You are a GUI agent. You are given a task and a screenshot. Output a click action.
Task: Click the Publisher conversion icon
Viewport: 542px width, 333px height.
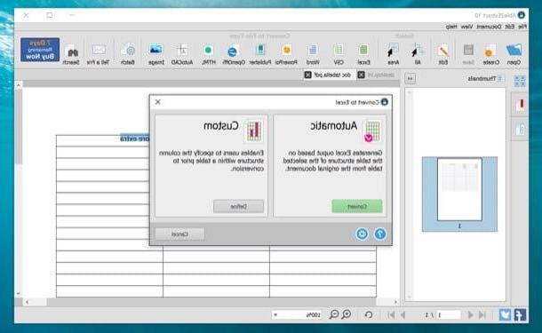click(x=260, y=51)
